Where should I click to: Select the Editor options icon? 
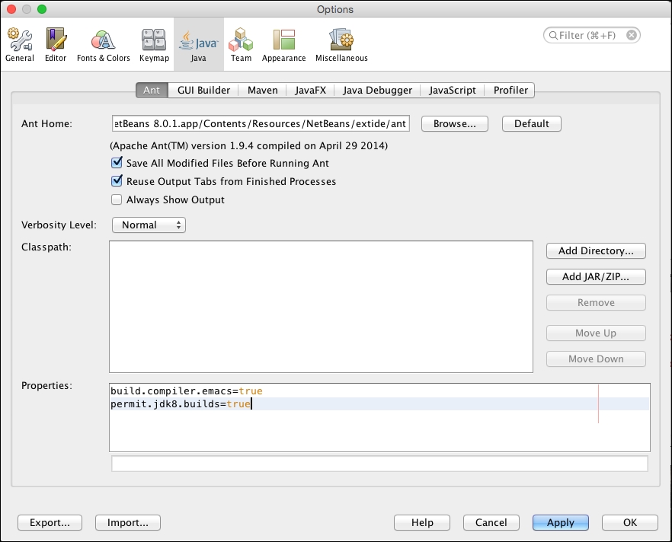click(x=55, y=43)
